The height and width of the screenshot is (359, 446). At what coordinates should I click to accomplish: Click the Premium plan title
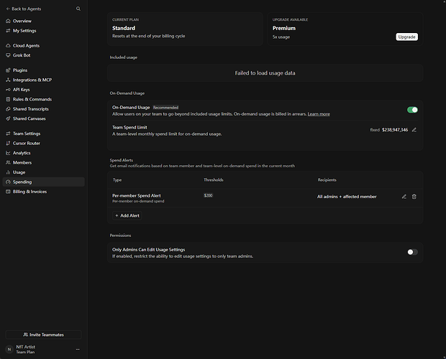pyautogui.click(x=284, y=28)
